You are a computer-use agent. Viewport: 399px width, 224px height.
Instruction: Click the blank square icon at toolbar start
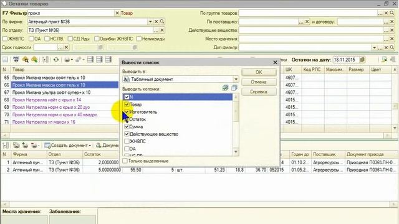tap(5, 60)
